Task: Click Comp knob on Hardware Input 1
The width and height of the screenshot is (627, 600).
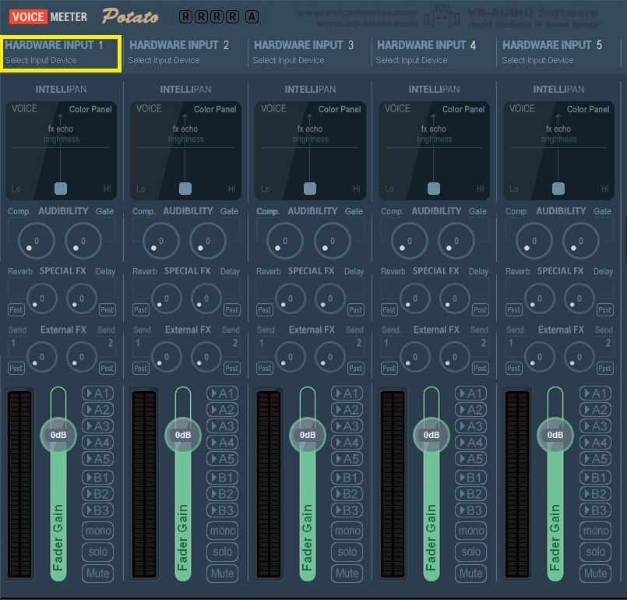Action: point(37,241)
